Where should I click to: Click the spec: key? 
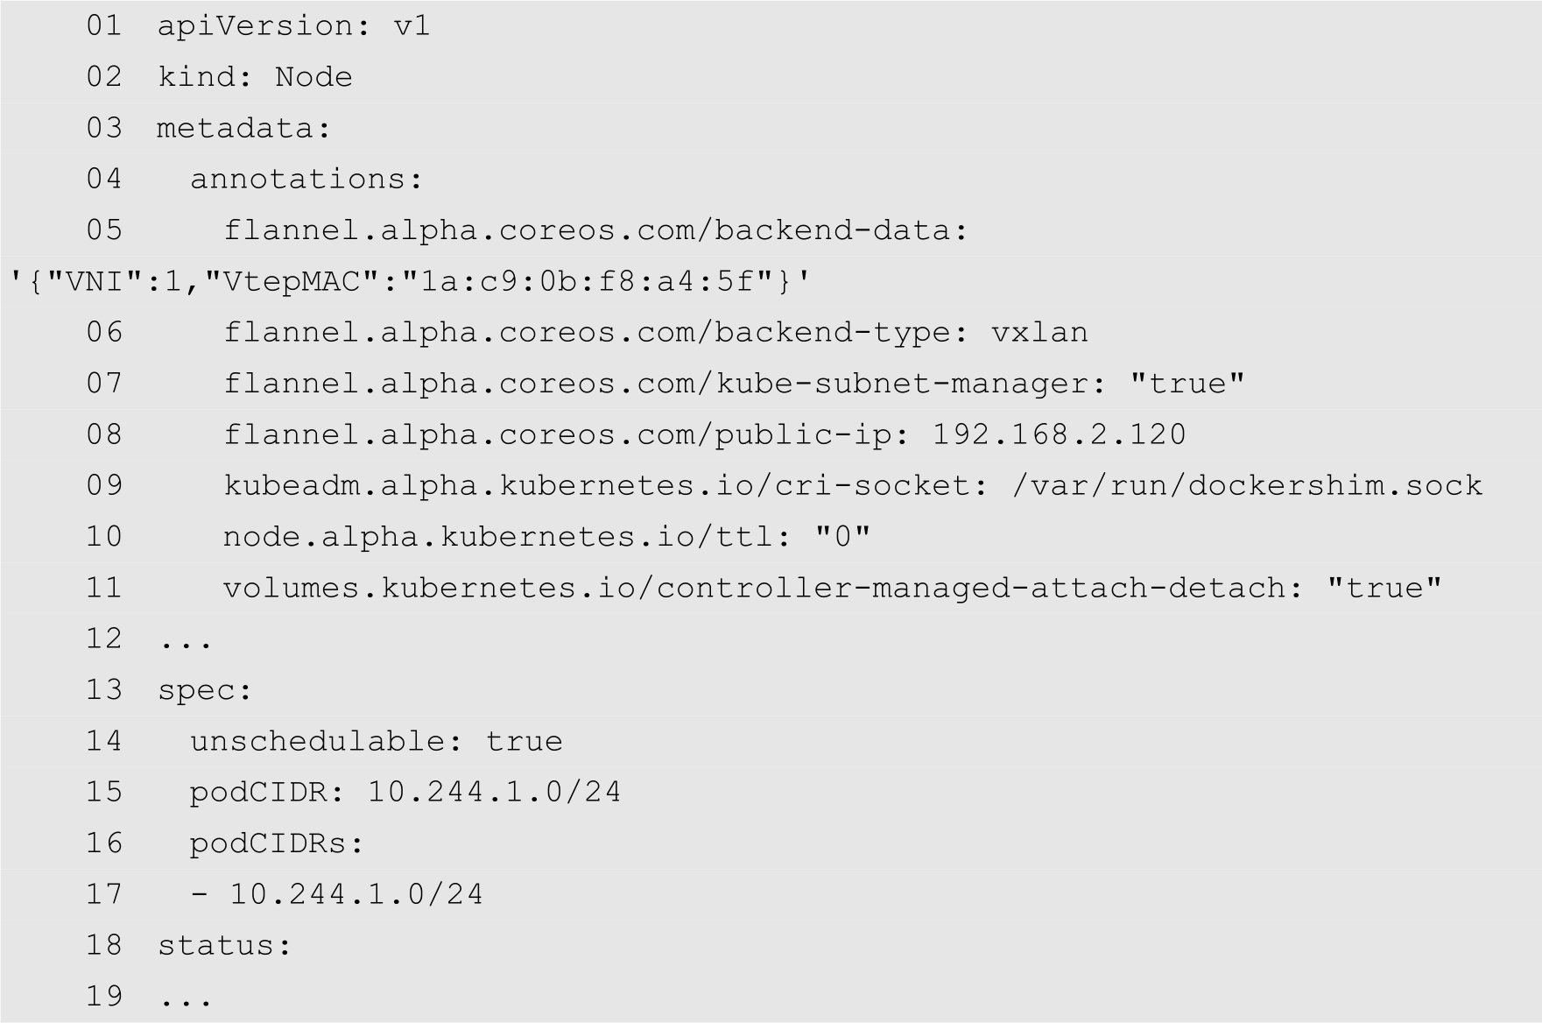pyautogui.click(x=205, y=690)
